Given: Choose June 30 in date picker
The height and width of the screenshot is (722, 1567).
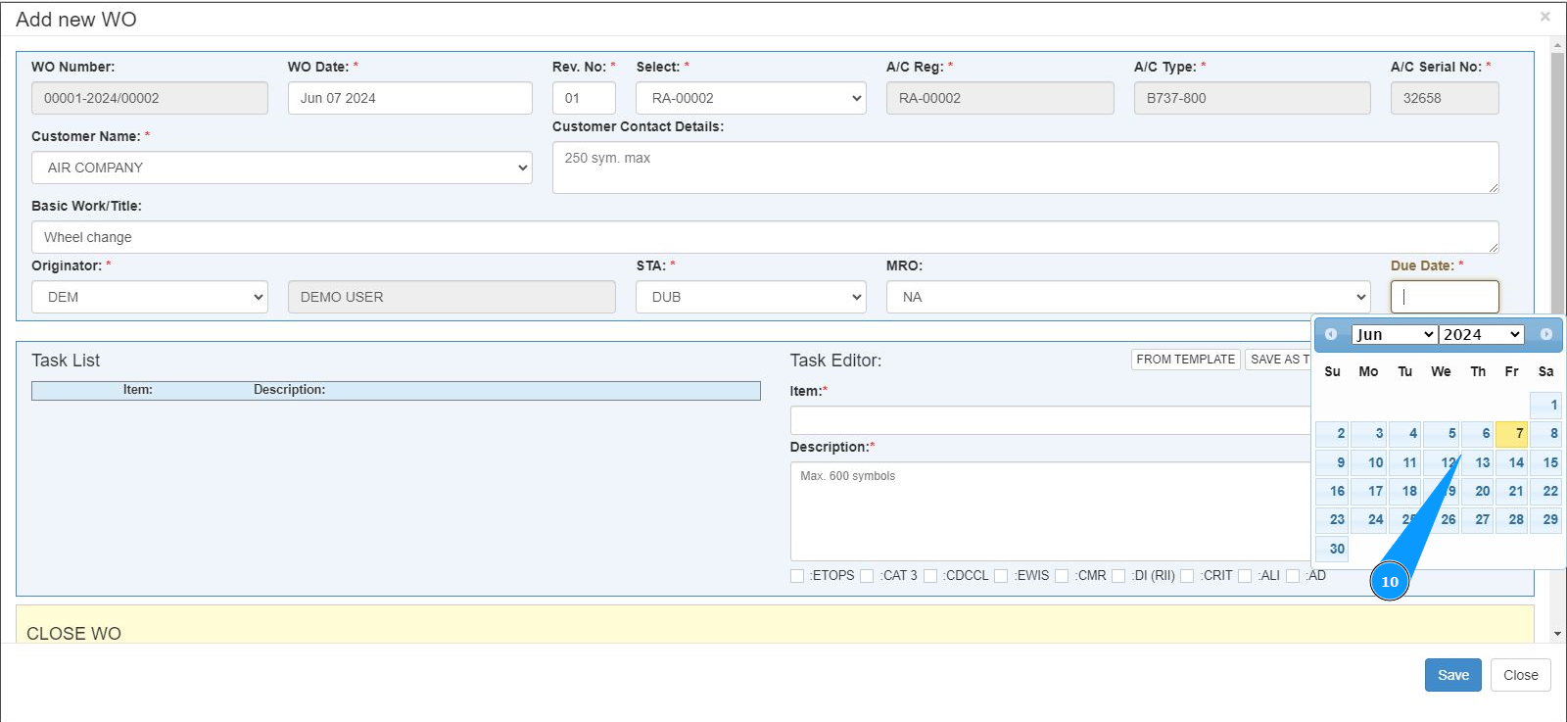Looking at the screenshot, I should point(1332,549).
